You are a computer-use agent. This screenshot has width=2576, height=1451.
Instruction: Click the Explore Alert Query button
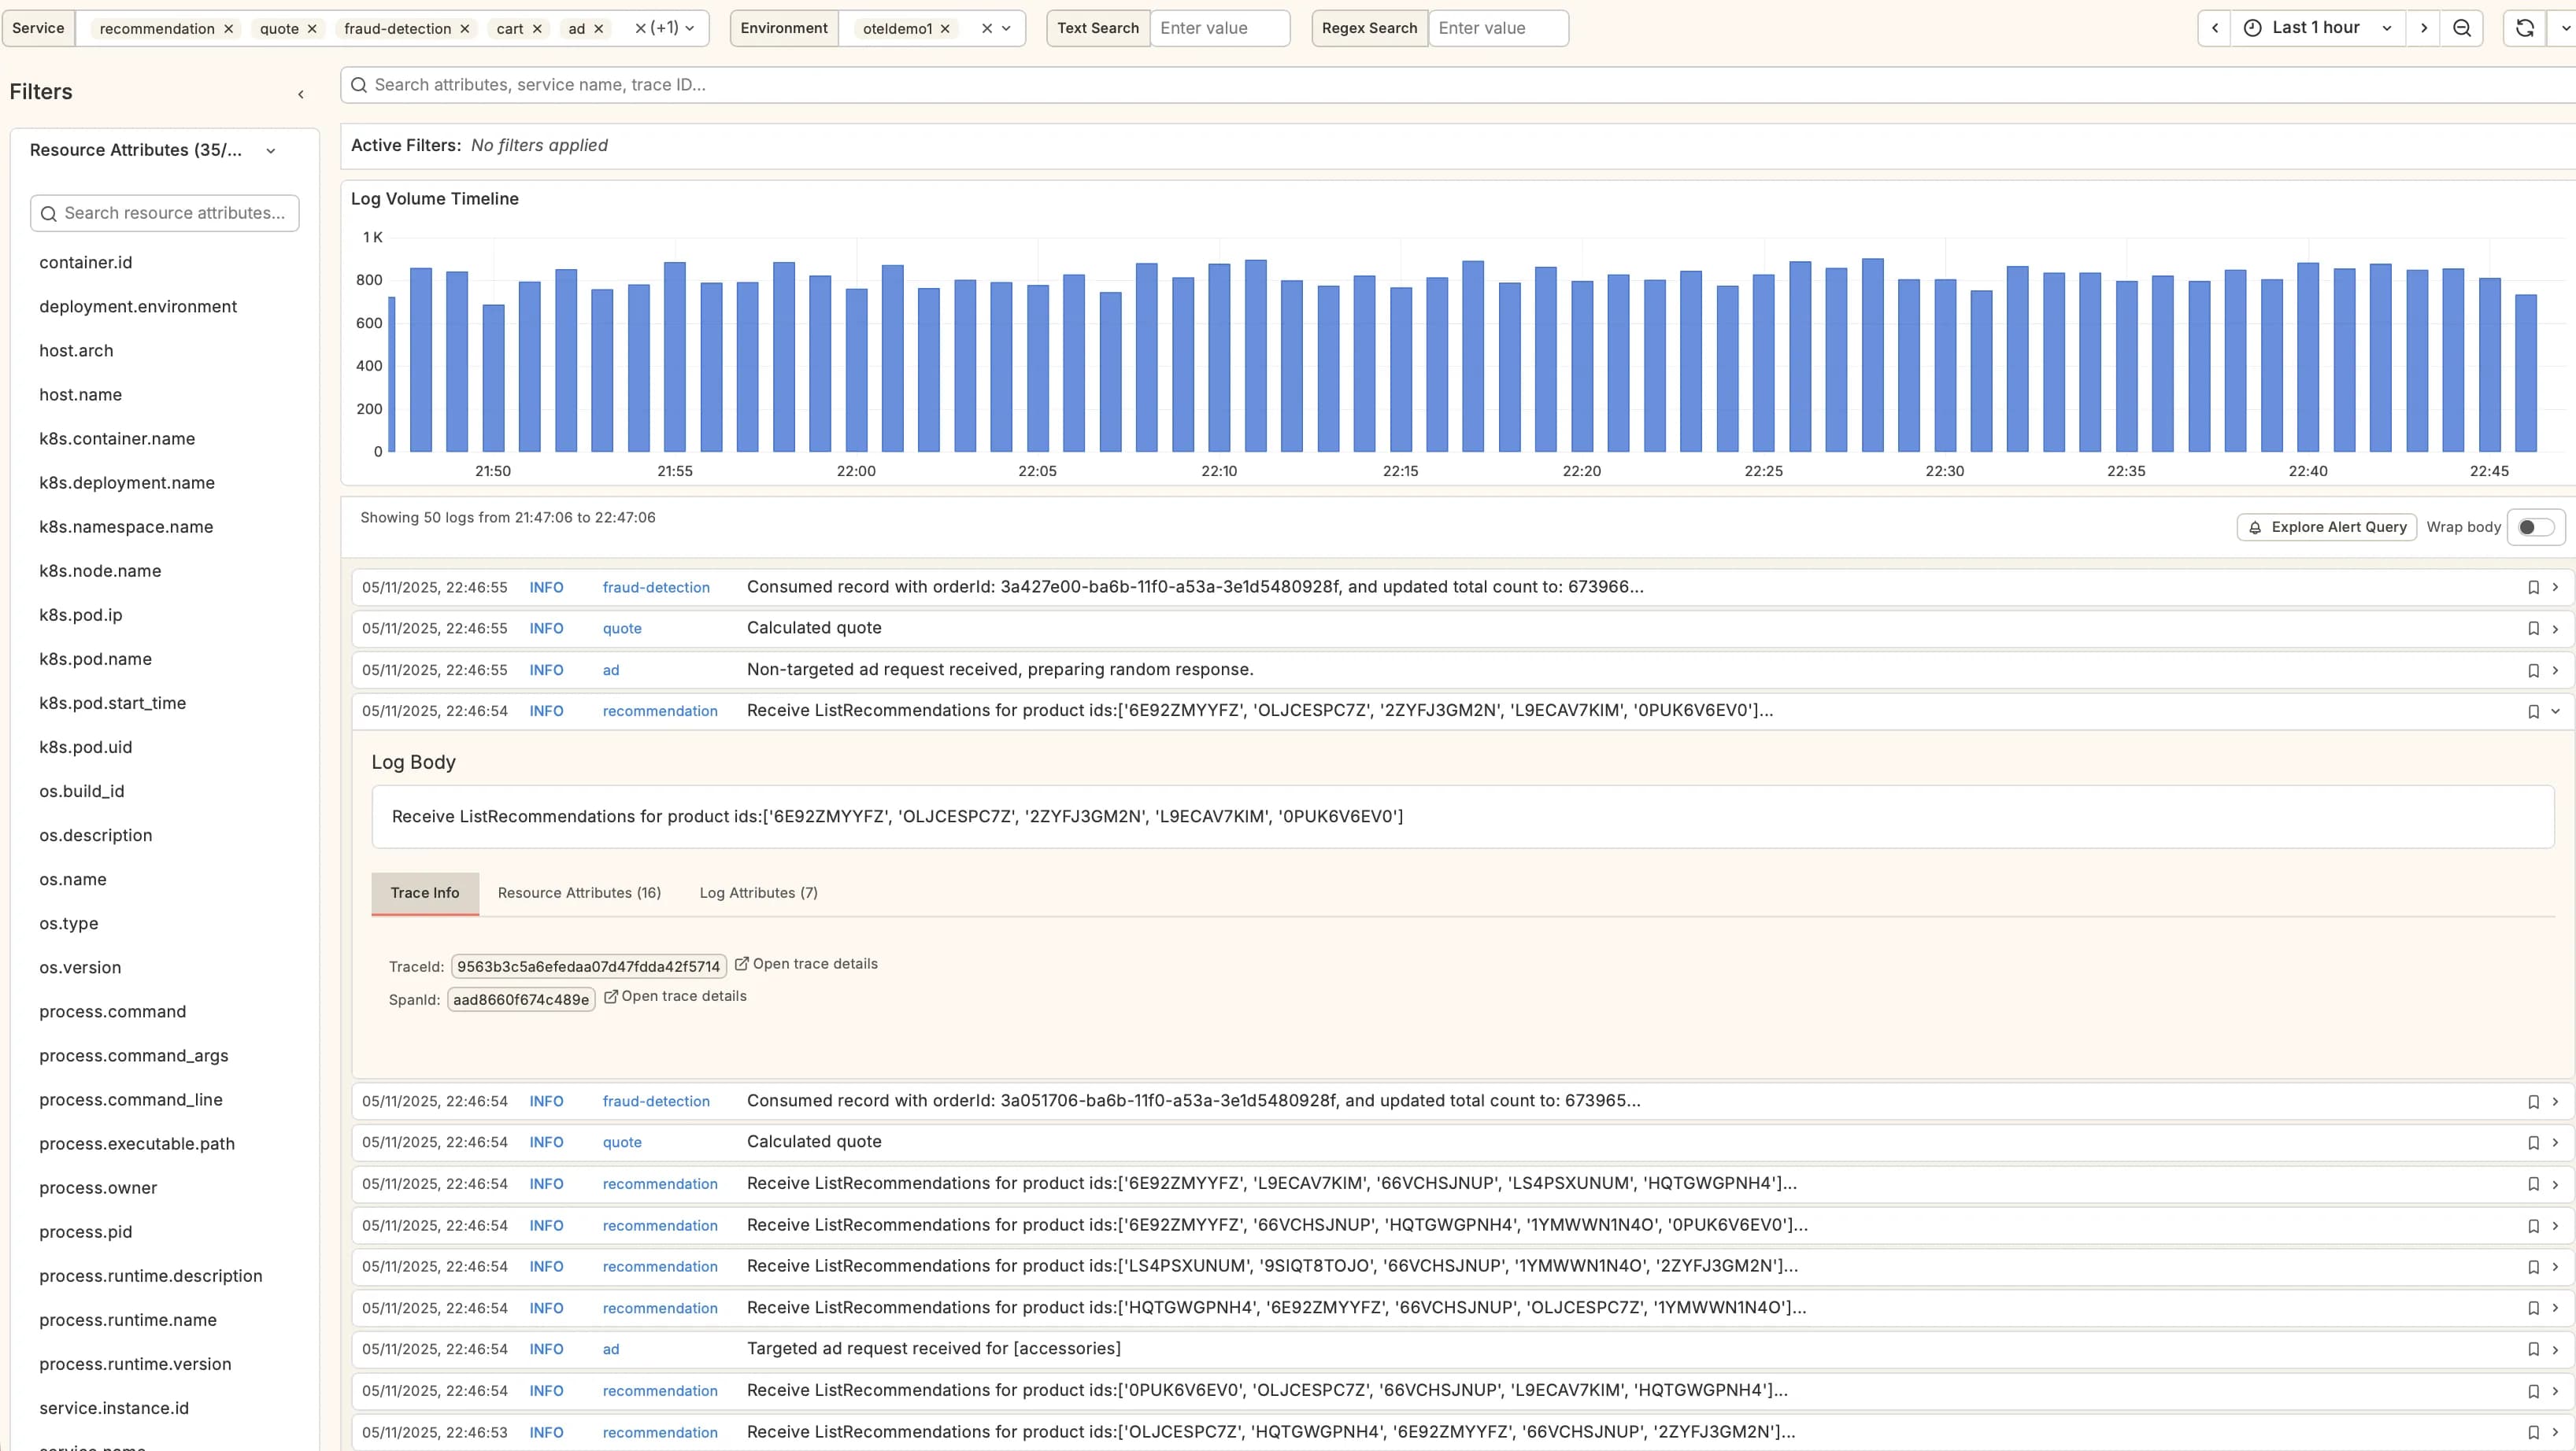2326,526
